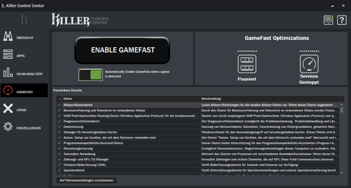Minimize the Killer Control Center window
The width and height of the screenshot is (351, 188).
pos(332,6)
